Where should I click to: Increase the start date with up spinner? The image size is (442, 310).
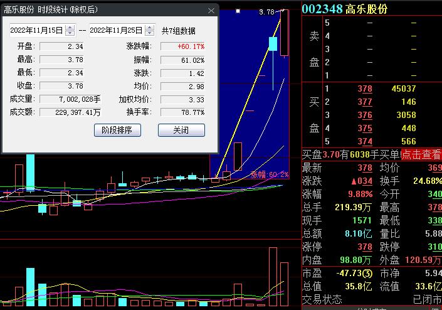[x=69, y=28]
